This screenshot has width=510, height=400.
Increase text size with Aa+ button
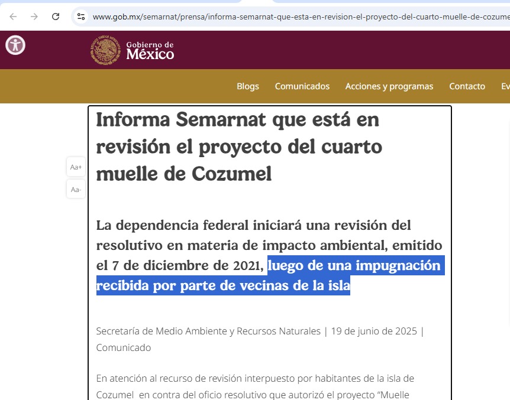point(76,167)
